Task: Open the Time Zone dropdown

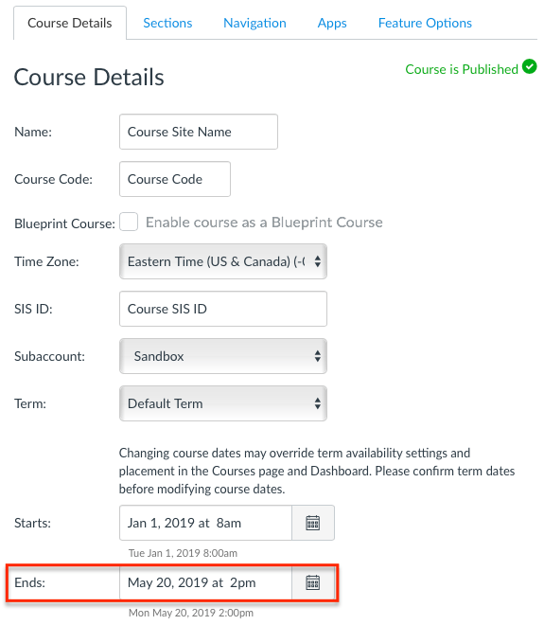Action: pyautogui.click(x=223, y=261)
